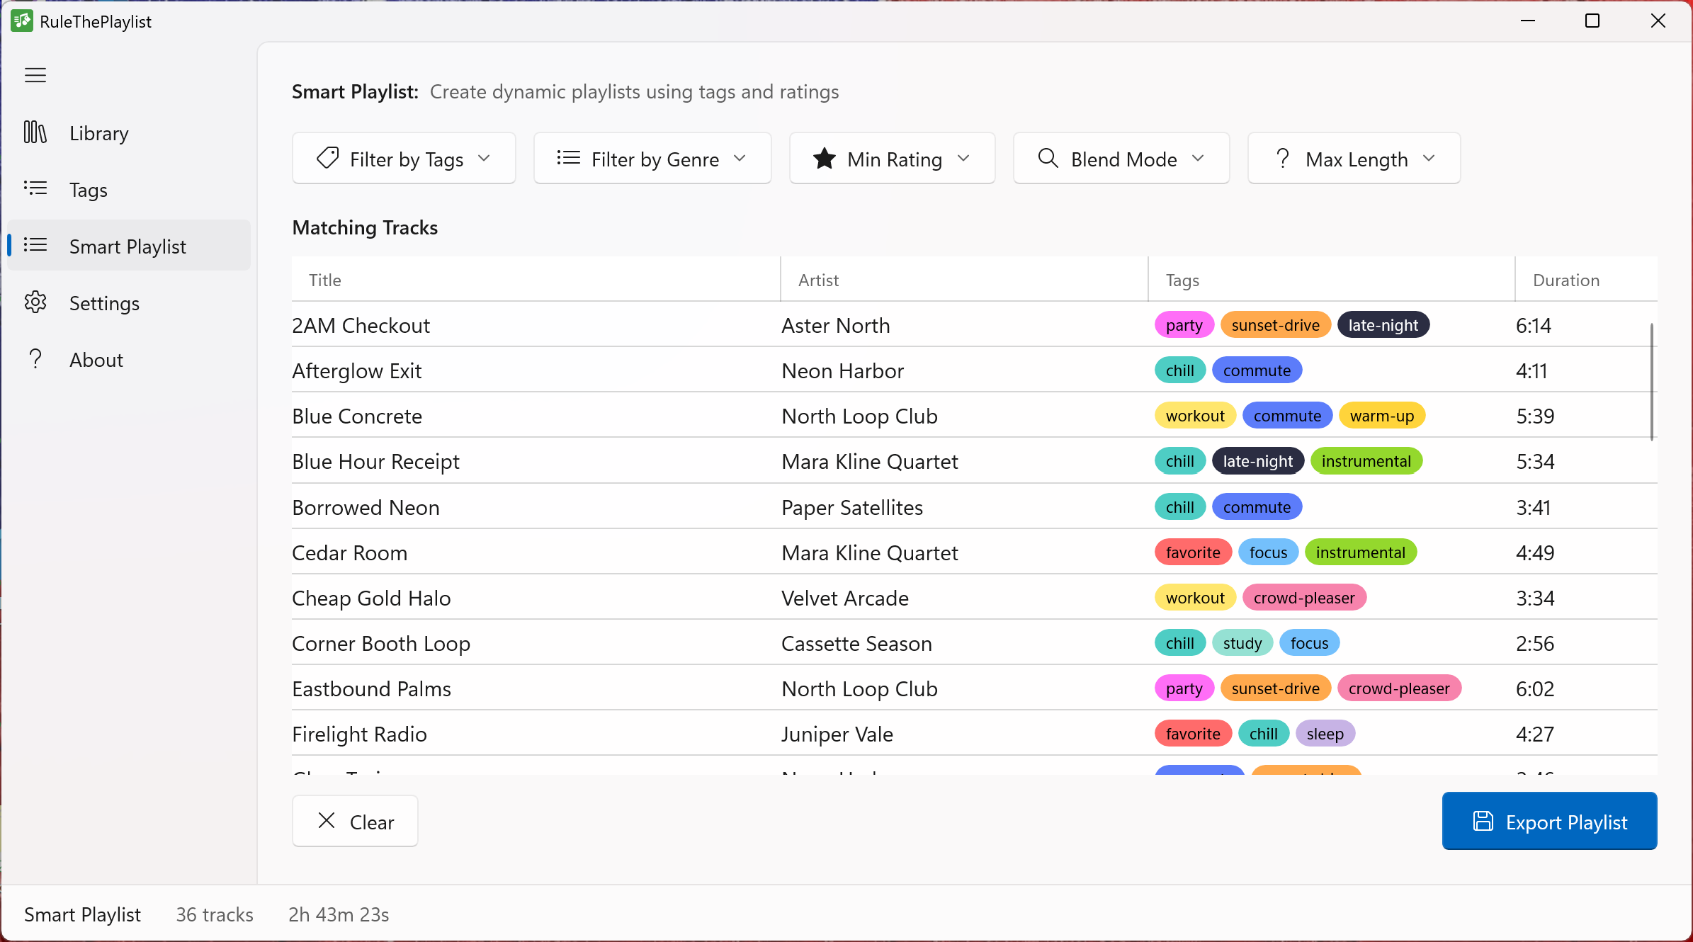Switch to the Smart Playlist section
The width and height of the screenshot is (1693, 942).
click(x=128, y=246)
